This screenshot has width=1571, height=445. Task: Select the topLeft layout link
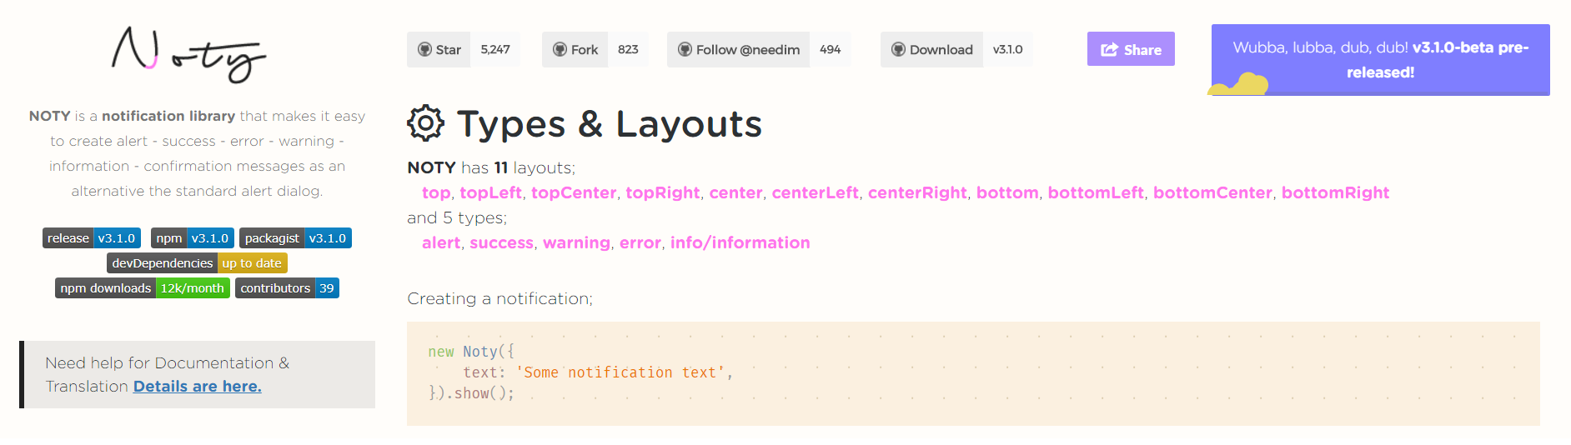(x=490, y=192)
